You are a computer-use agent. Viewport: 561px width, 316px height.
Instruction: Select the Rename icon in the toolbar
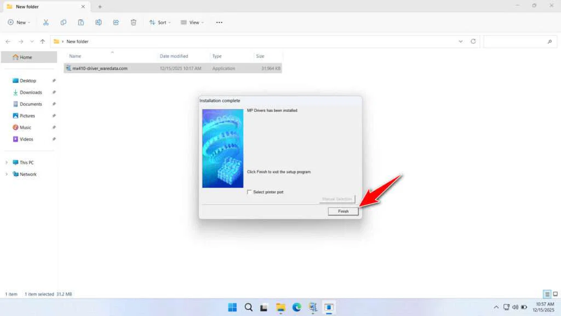(x=99, y=22)
